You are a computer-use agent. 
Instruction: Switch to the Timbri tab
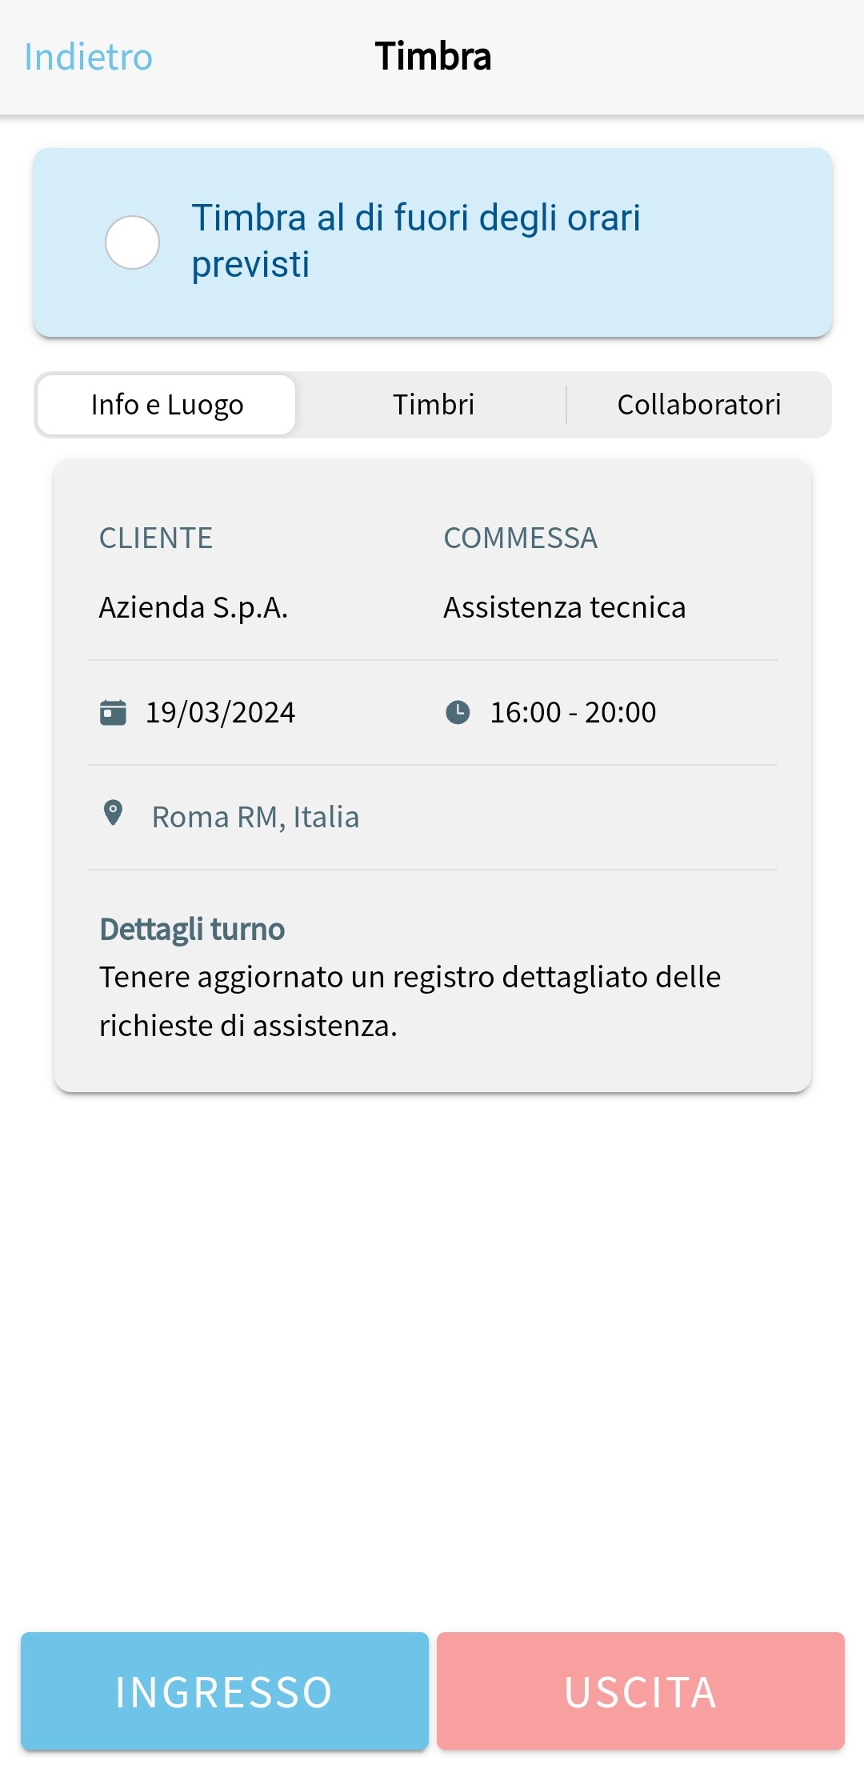(x=434, y=405)
